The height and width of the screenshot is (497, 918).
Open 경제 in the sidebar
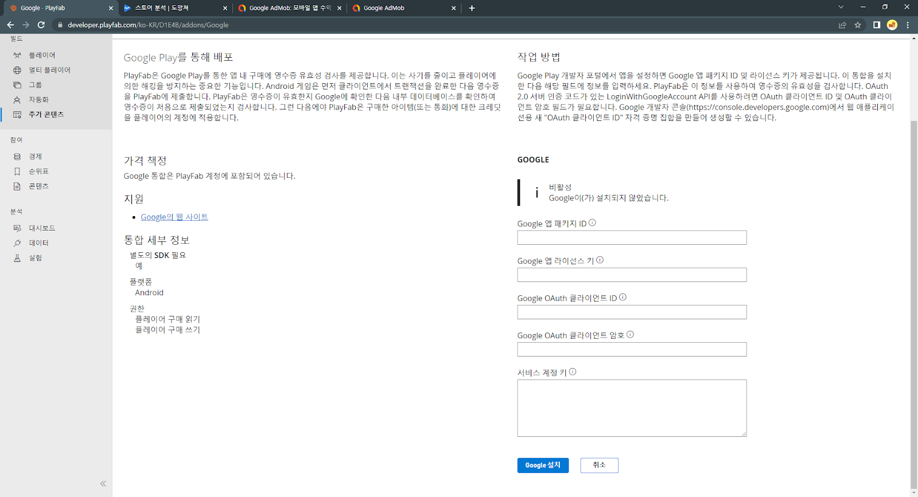36,156
